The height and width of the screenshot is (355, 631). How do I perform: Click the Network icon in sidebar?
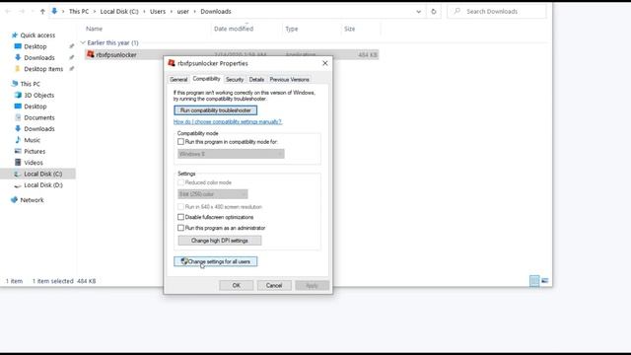[15, 200]
